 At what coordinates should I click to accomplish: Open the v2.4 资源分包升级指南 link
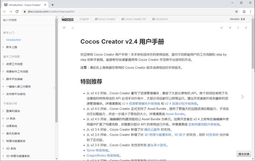click(181, 103)
